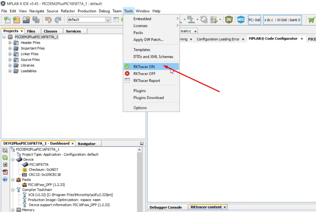Open the default configuration combo box

coord(89,20)
